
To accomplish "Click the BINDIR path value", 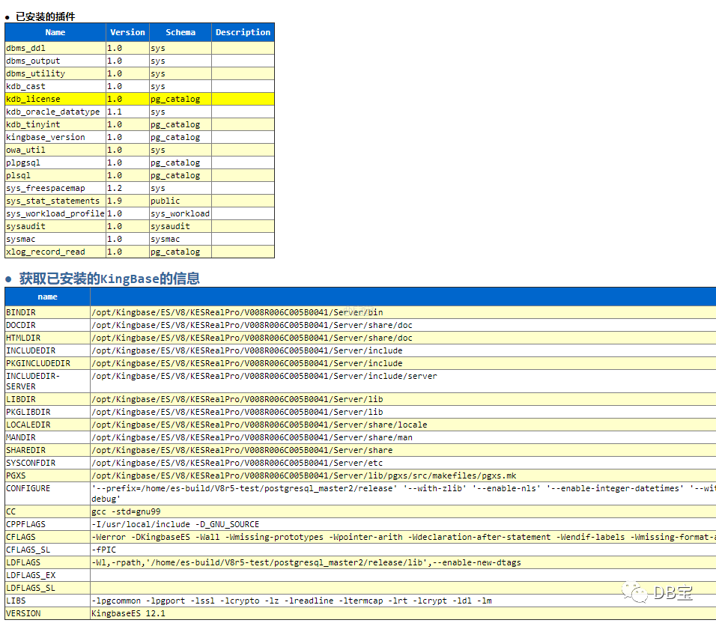I will pos(237,312).
